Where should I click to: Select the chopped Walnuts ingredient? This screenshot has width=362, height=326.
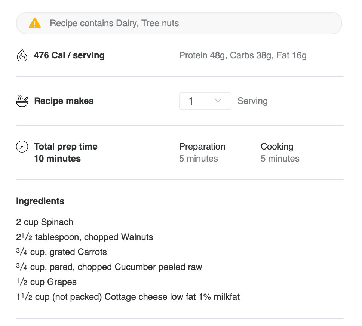coord(85,237)
